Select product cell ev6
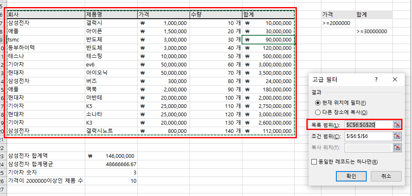Viewport: 412px width, 196px height. pos(111,65)
